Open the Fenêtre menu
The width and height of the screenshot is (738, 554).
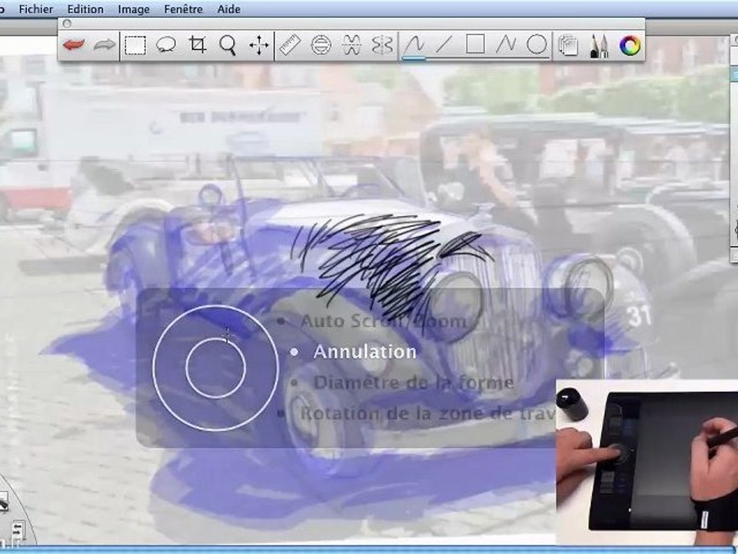click(183, 9)
